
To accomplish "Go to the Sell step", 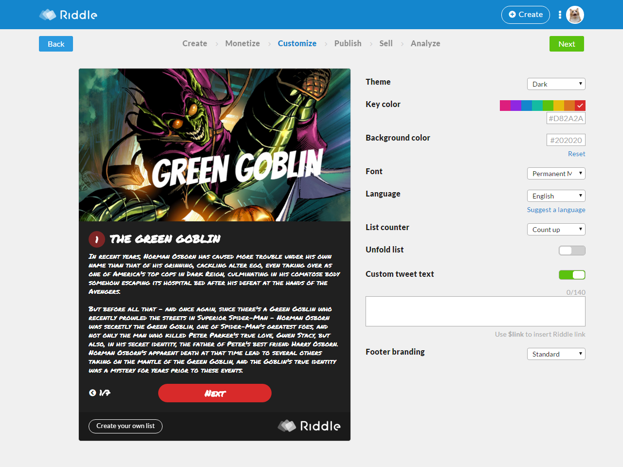I will (386, 43).
